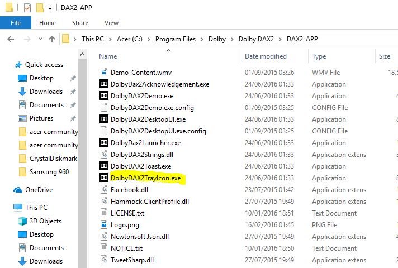Click navigation pane scroll up arrow

click(82, 54)
